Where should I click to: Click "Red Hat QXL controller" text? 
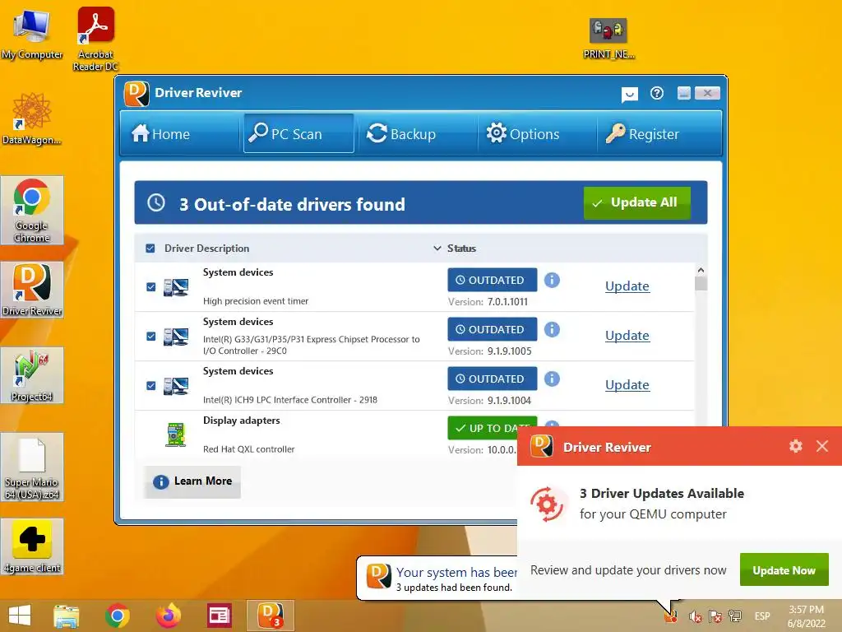(248, 449)
